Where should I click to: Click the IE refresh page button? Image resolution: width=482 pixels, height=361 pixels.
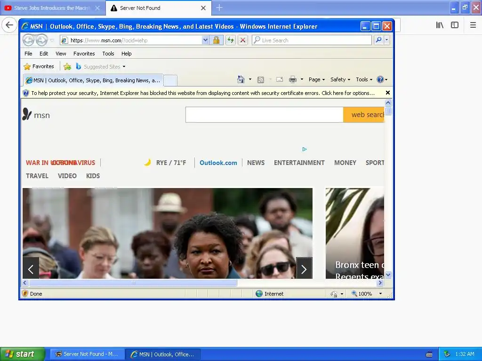click(x=231, y=40)
